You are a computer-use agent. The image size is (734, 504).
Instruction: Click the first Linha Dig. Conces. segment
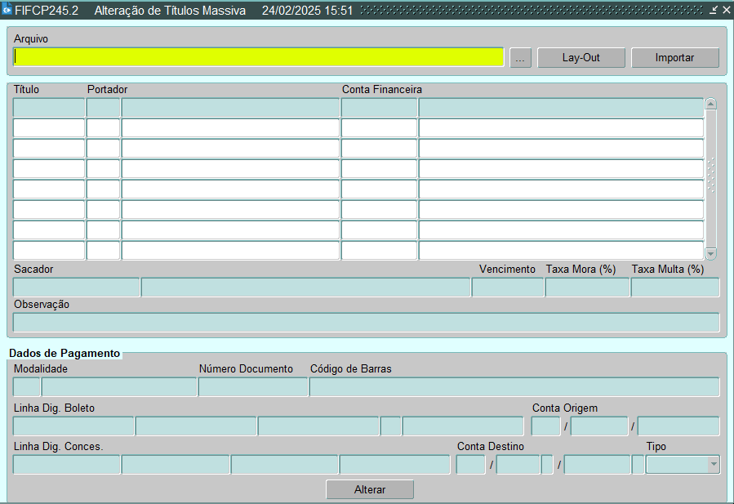[x=67, y=465]
